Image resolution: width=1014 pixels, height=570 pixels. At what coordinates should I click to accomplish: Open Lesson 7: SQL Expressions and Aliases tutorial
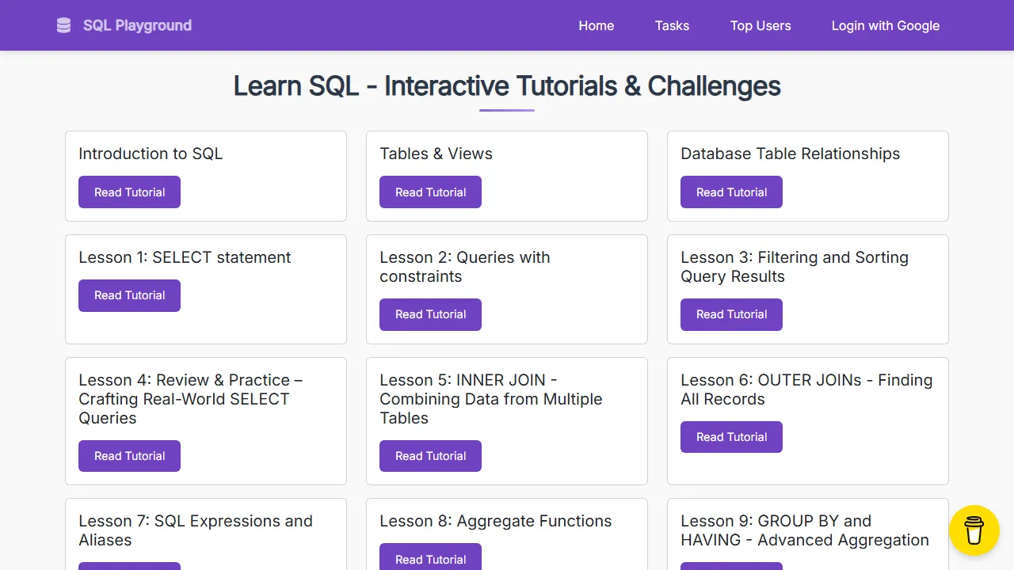(x=129, y=566)
